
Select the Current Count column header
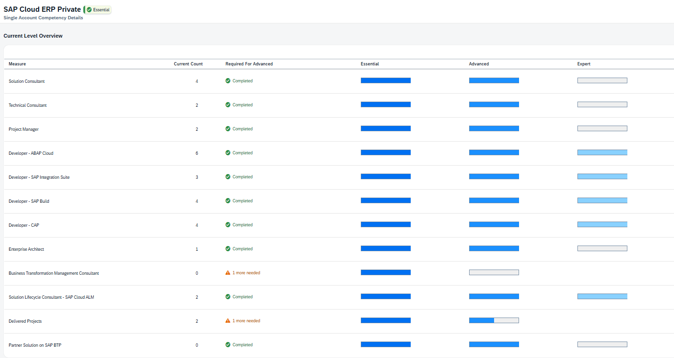click(x=188, y=64)
